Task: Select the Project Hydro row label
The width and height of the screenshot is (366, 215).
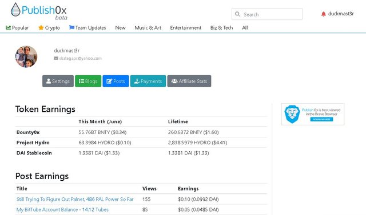Action: pos(33,143)
